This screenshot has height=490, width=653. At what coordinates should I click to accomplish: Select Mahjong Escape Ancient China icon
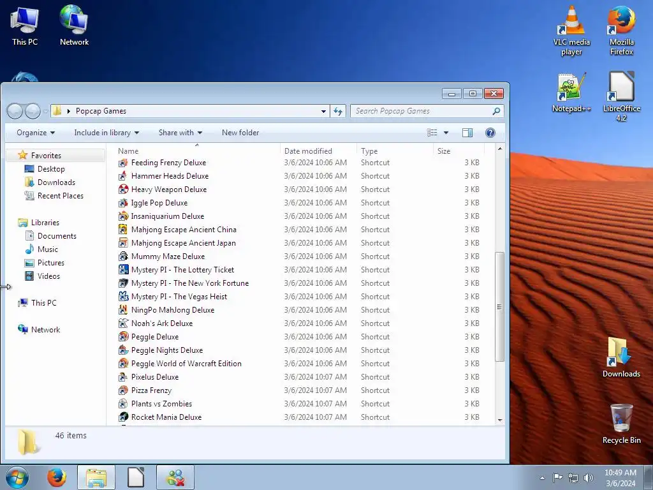(123, 230)
